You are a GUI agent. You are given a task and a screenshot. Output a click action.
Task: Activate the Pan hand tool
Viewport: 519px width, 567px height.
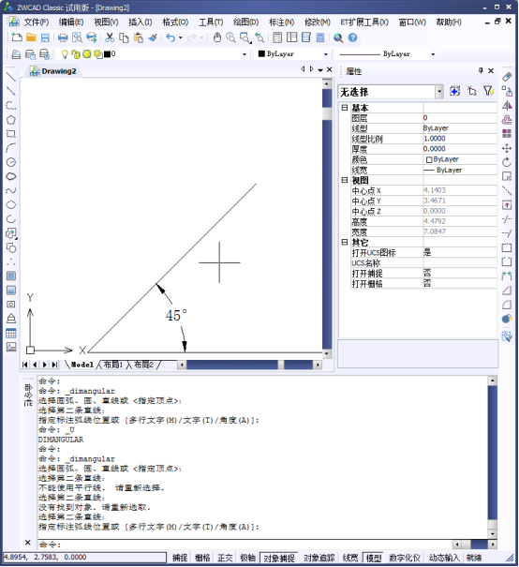[216, 37]
